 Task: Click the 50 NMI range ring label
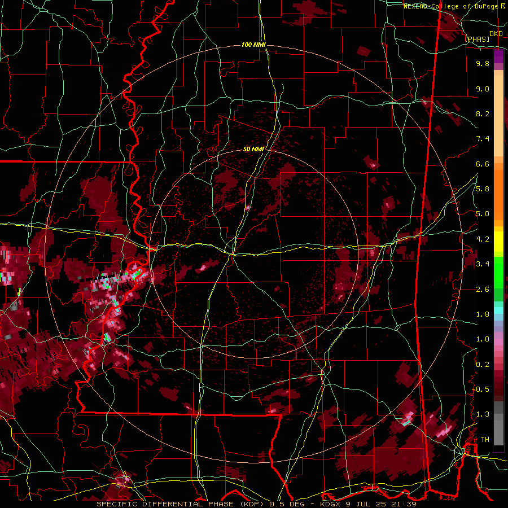(253, 149)
